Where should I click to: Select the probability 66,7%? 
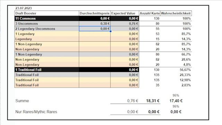tap(186, 55)
